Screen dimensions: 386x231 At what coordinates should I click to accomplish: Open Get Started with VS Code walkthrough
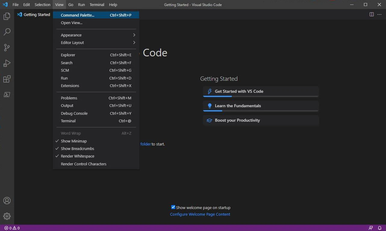pyautogui.click(x=261, y=92)
